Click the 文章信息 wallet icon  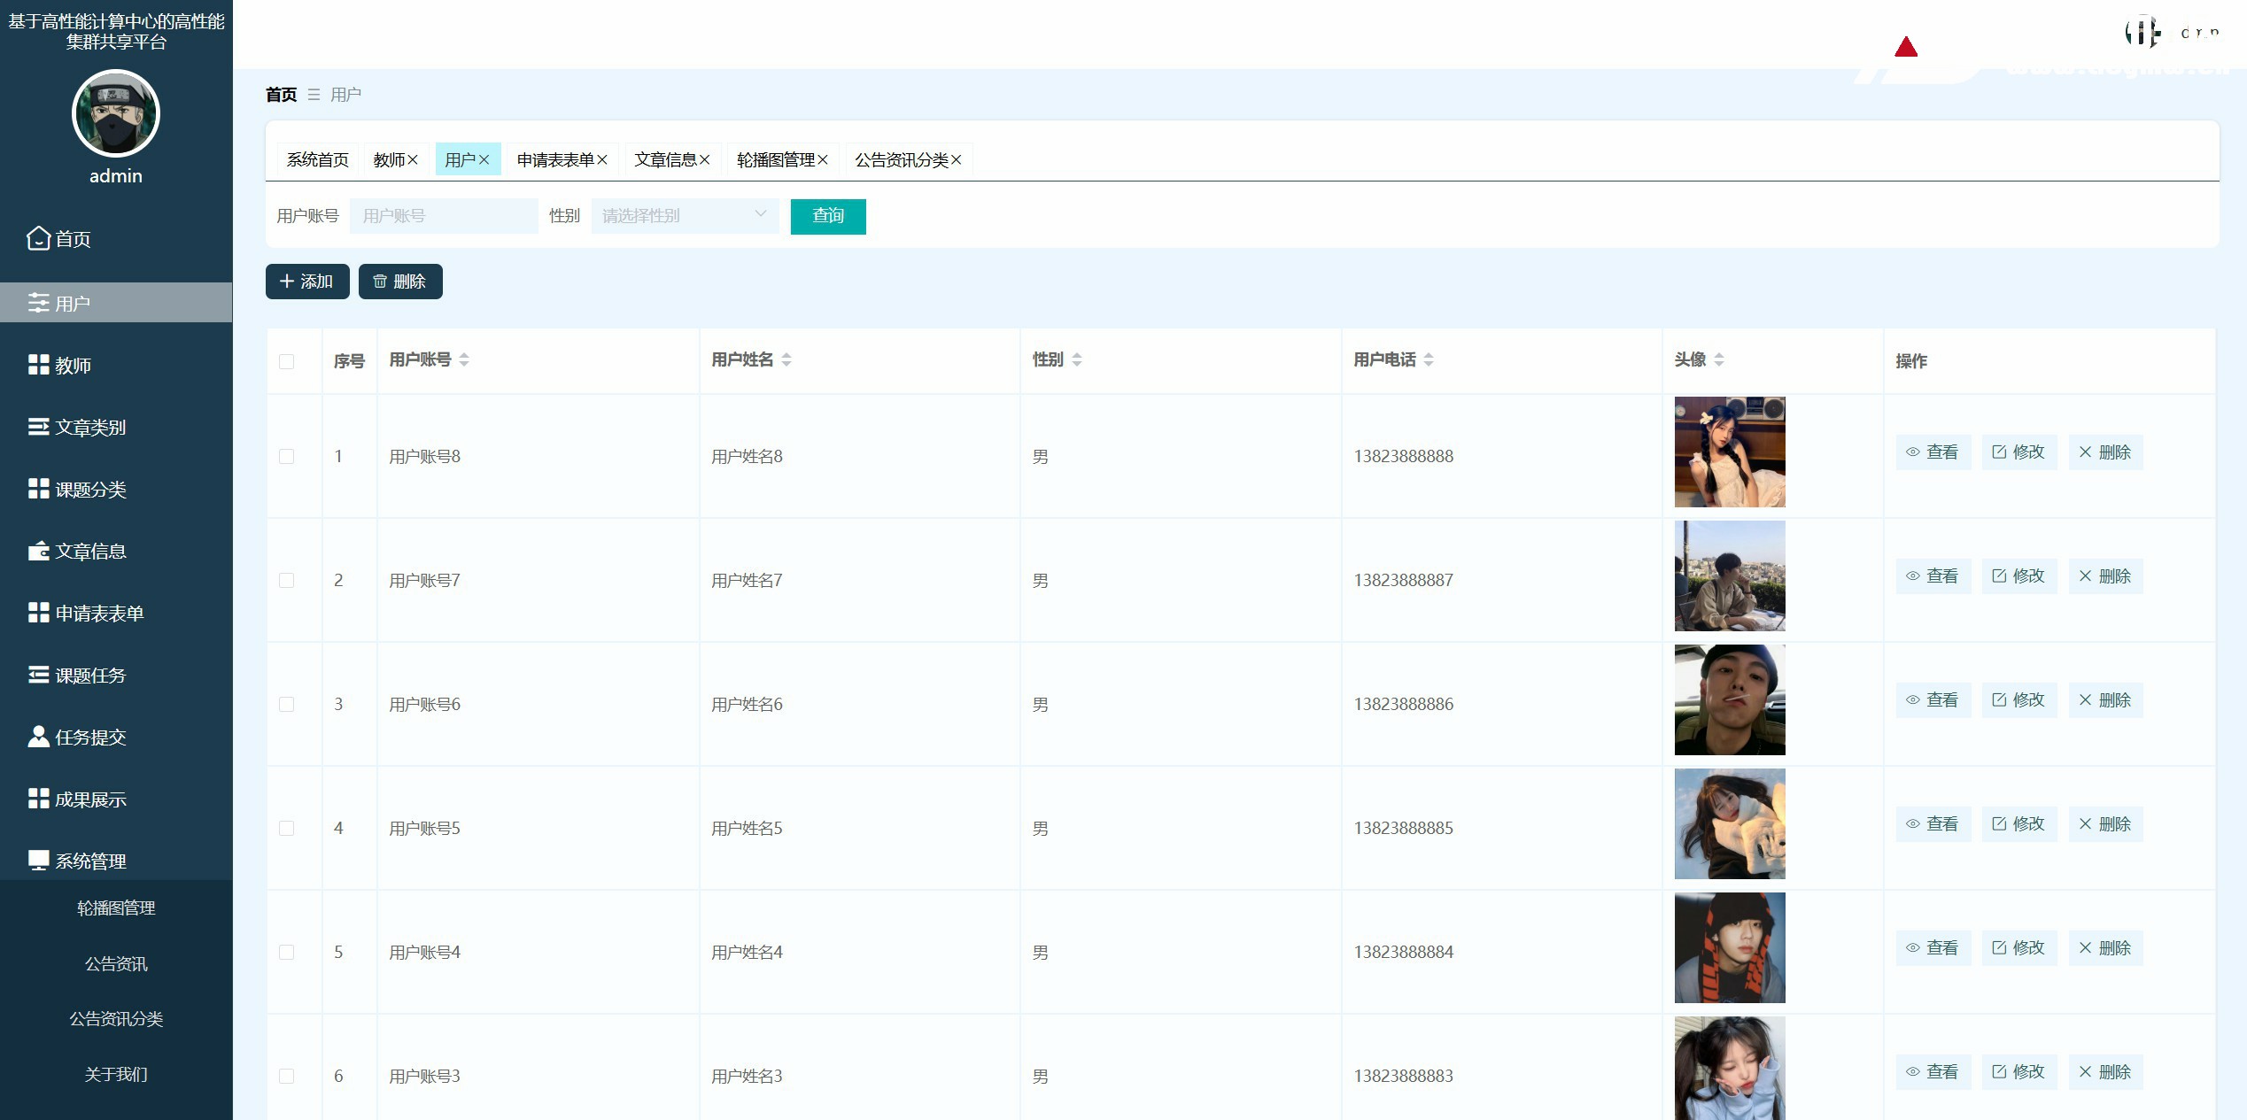[38, 552]
